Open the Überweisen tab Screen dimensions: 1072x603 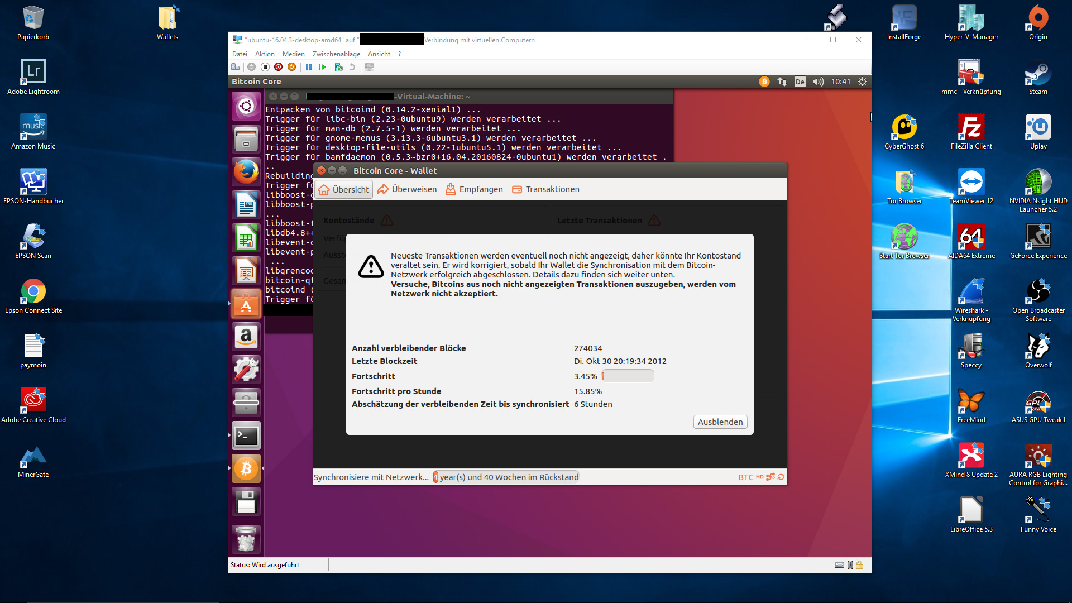pyautogui.click(x=407, y=189)
